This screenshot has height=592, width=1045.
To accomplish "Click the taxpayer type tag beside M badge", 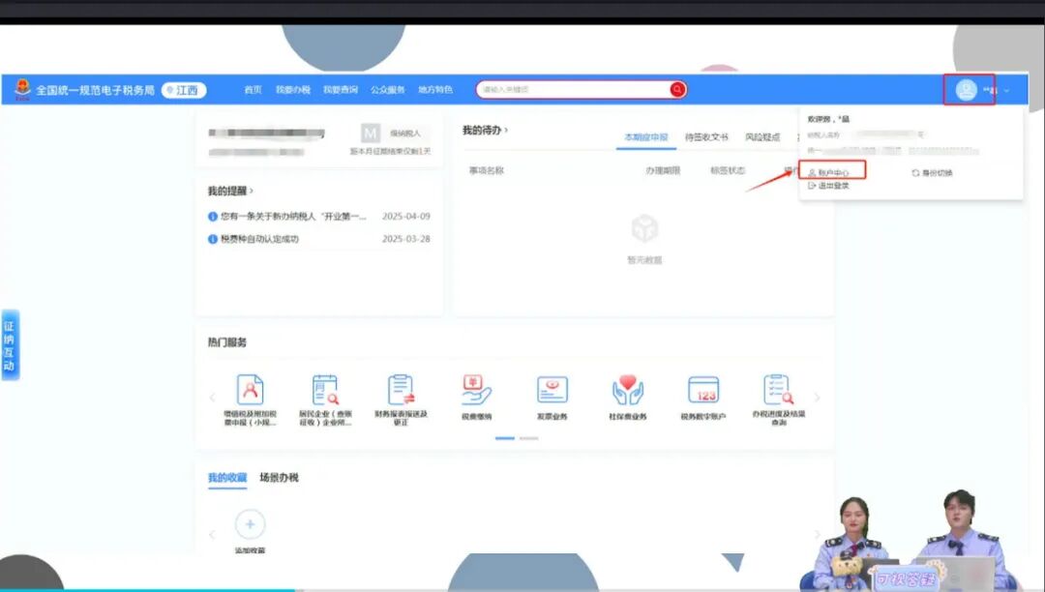I will 405,133.
